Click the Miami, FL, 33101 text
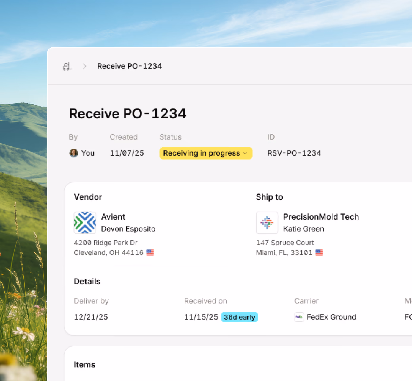Image resolution: width=412 pixels, height=381 pixels. [284, 253]
